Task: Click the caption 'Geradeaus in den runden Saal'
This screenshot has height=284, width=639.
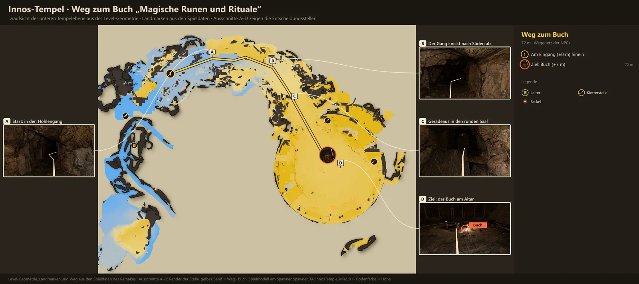Action: coord(458,121)
